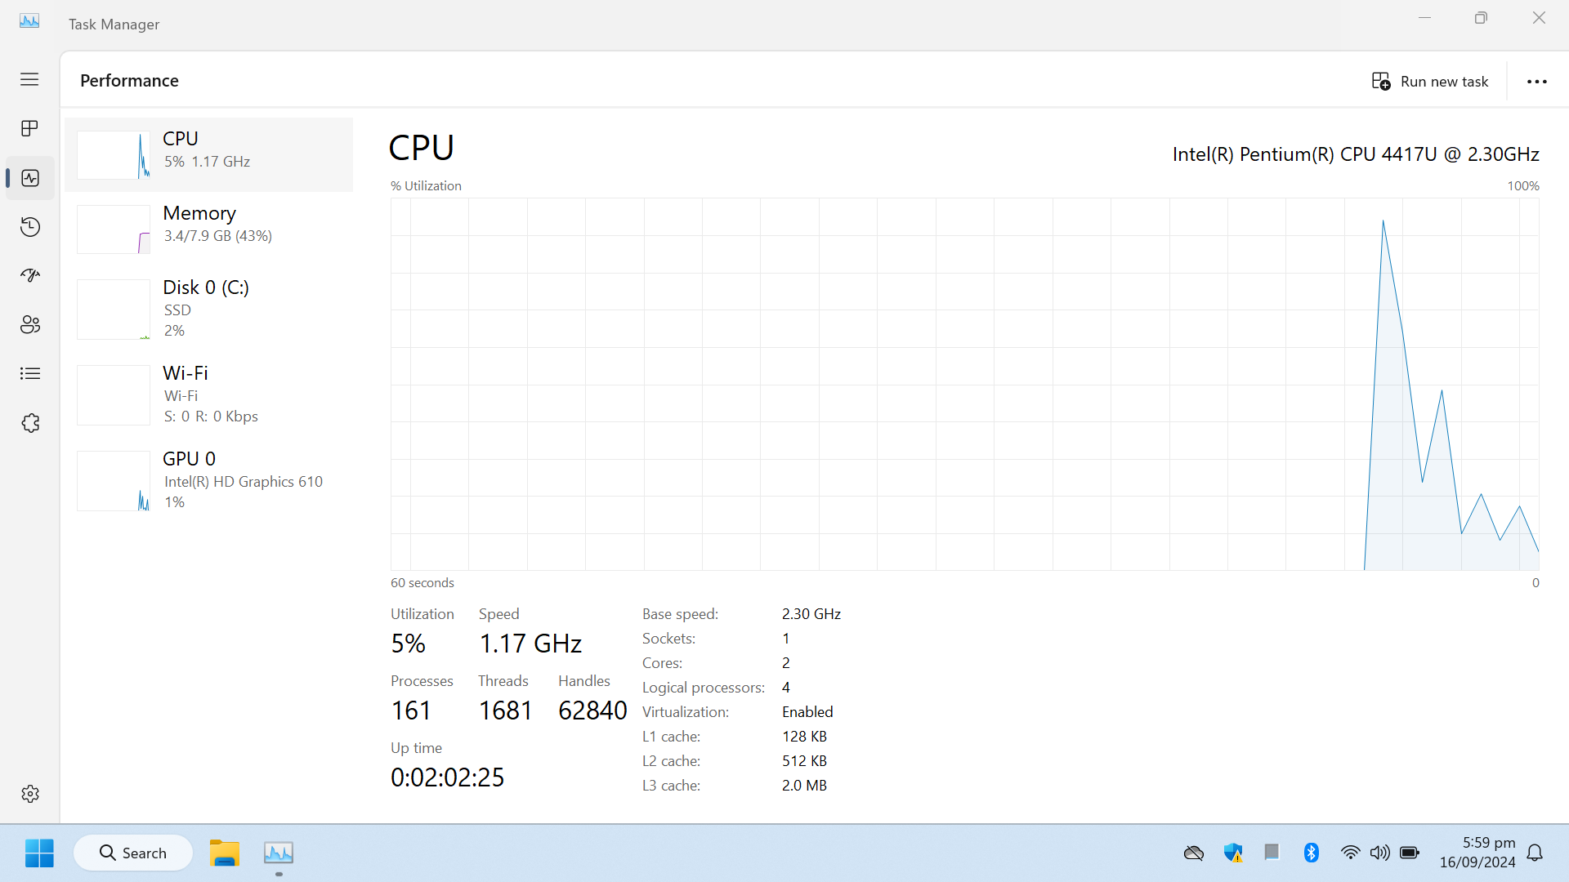Open the three-dot more options menu

tap(1537, 82)
